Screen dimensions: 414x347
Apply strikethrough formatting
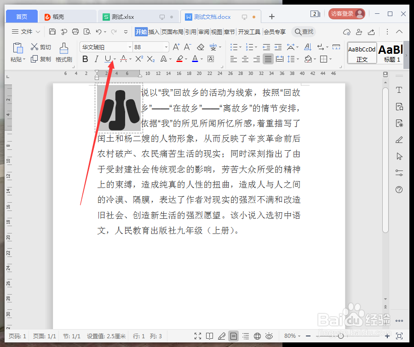(x=124, y=59)
